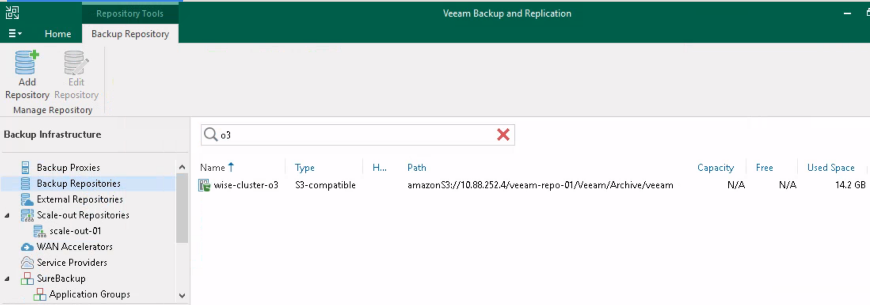Select the wise-cluster-o3 repository row
This screenshot has width=870, height=305.
point(532,185)
